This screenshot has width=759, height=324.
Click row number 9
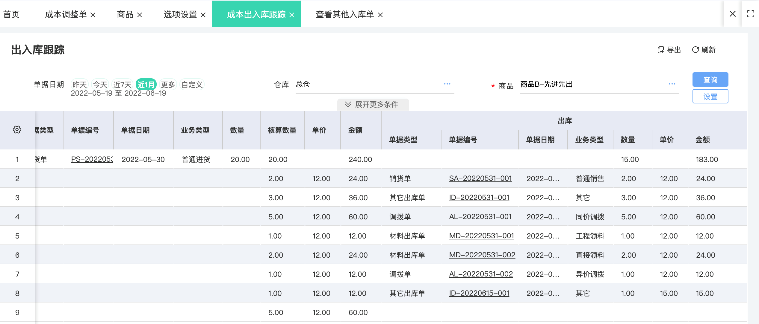click(17, 312)
